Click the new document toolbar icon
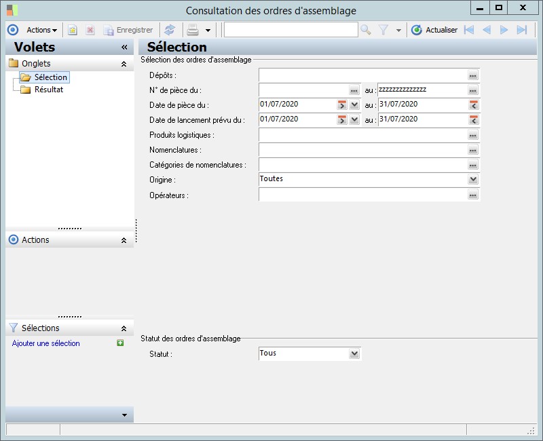This screenshot has width=543, height=441. (x=73, y=30)
